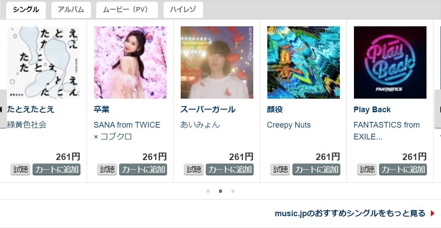The width and height of the screenshot is (441, 228).
Task: Open music.jpのおすすめシングルをもっと見る link
Action: 350,214
